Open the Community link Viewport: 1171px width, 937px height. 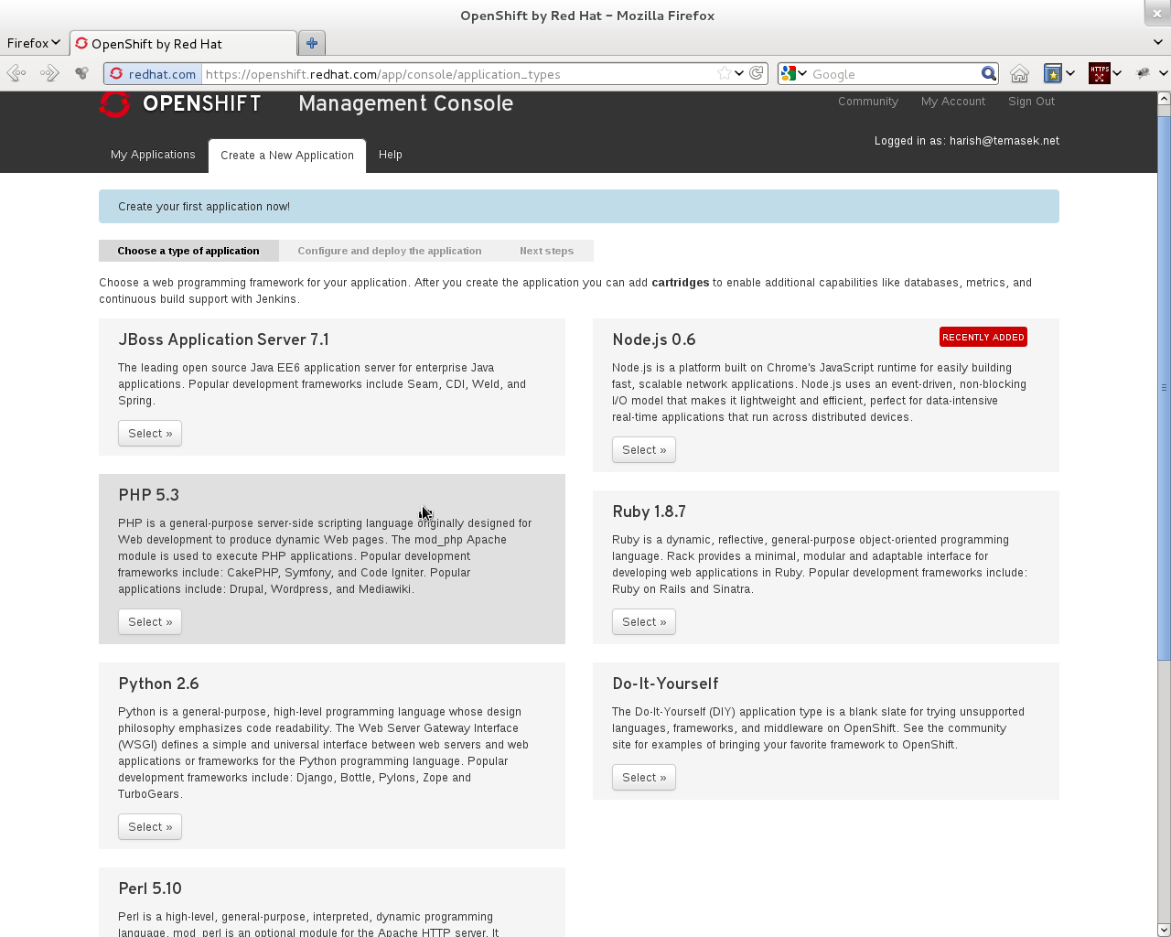[x=868, y=102]
